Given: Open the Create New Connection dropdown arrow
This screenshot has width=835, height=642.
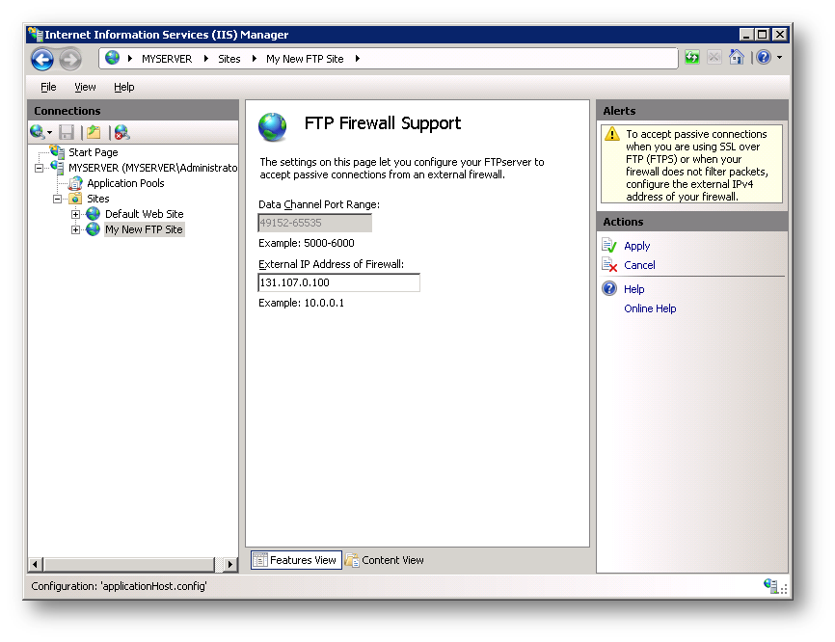Looking at the screenshot, I should (49, 132).
